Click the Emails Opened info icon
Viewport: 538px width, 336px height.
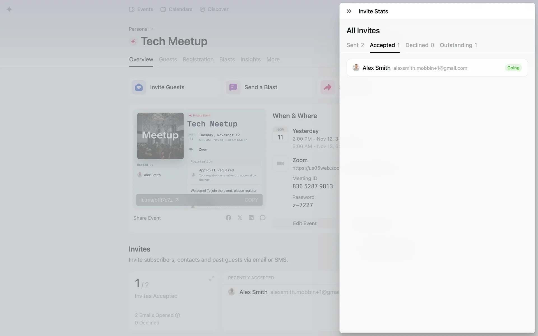pos(178,315)
